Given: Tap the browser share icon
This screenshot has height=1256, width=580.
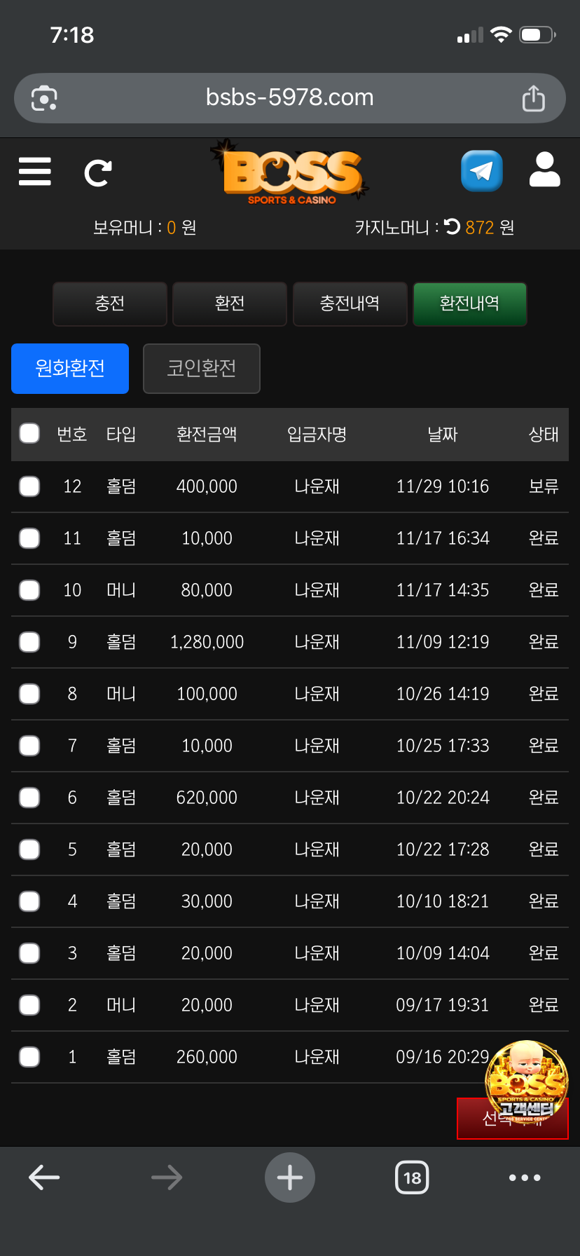Looking at the screenshot, I should (533, 98).
